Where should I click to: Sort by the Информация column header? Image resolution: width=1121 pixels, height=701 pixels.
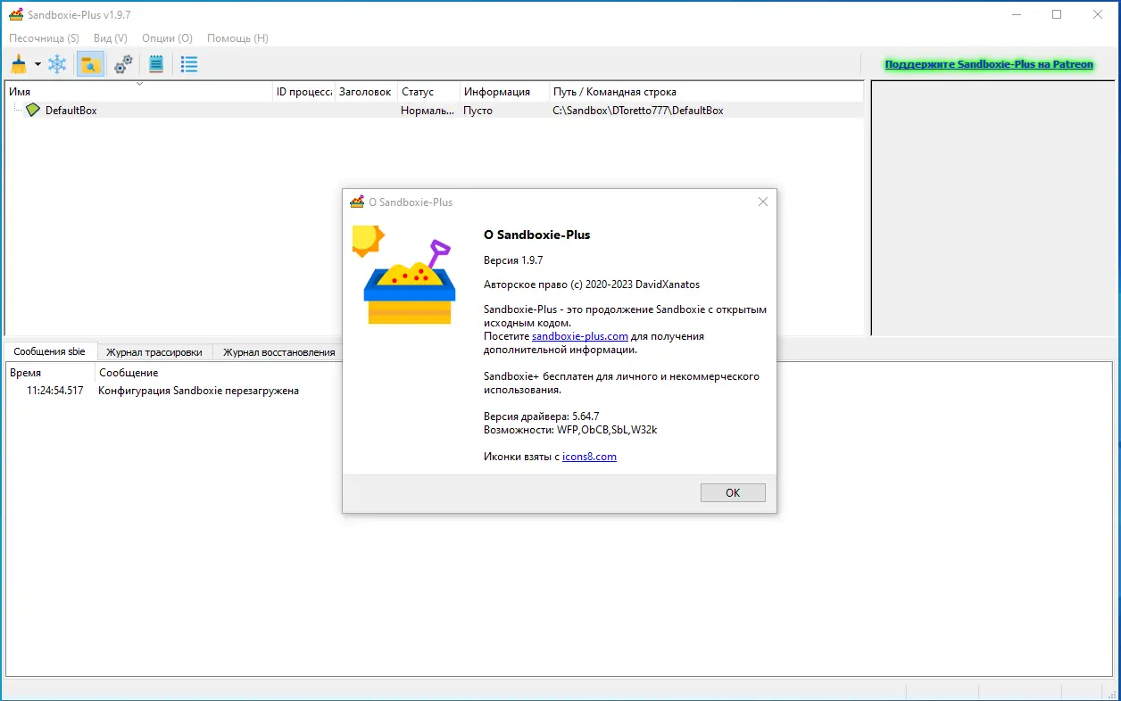point(504,91)
